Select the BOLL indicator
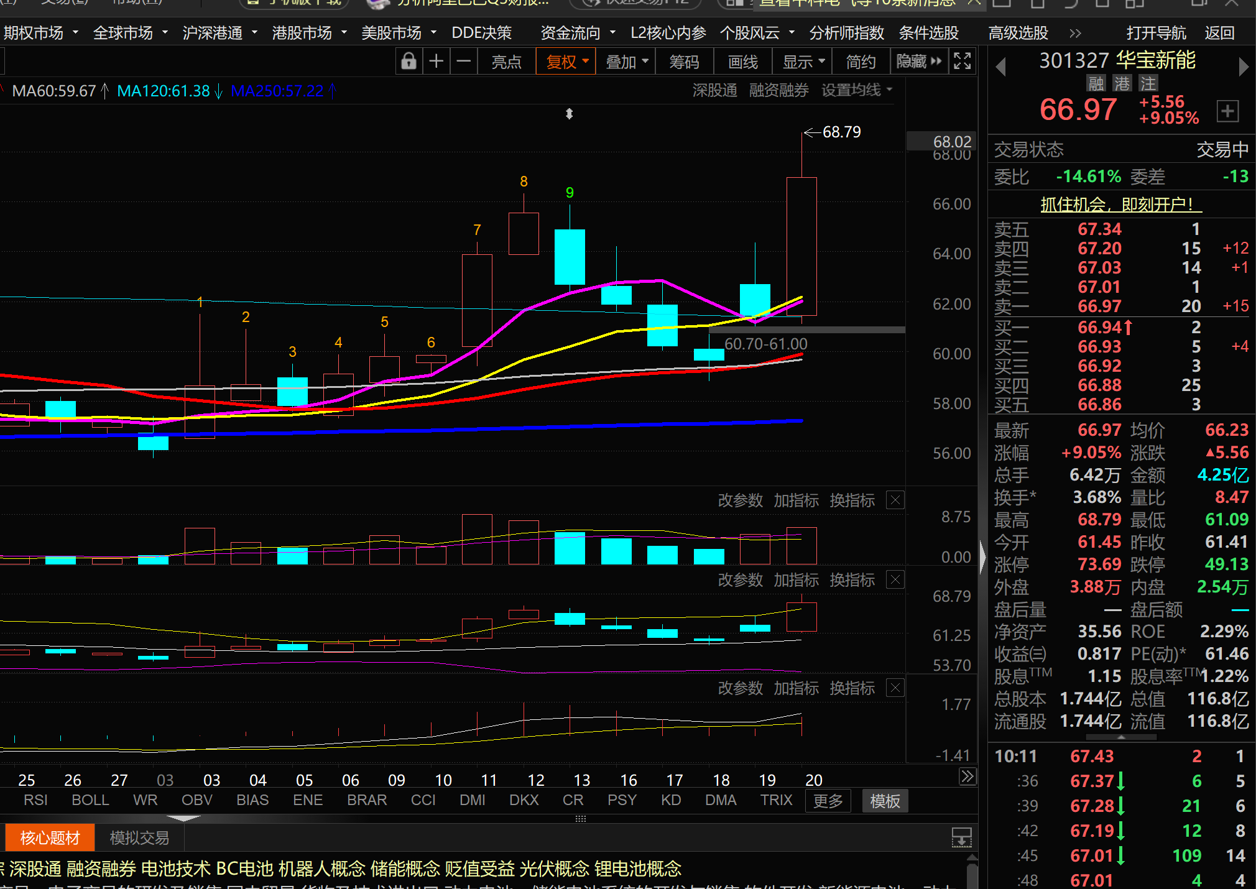Image resolution: width=1256 pixels, height=889 pixels. coord(90,800)
